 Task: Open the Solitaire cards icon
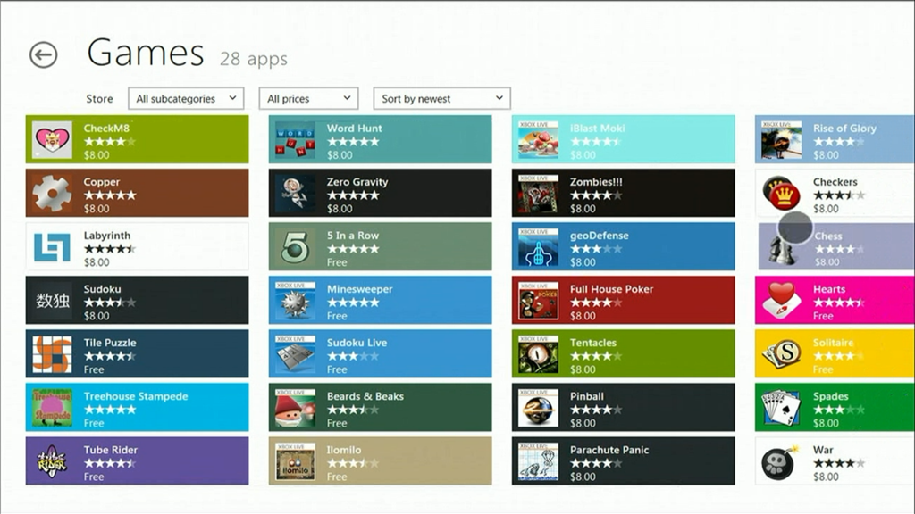pyautogui.click(x=781, y=354)
